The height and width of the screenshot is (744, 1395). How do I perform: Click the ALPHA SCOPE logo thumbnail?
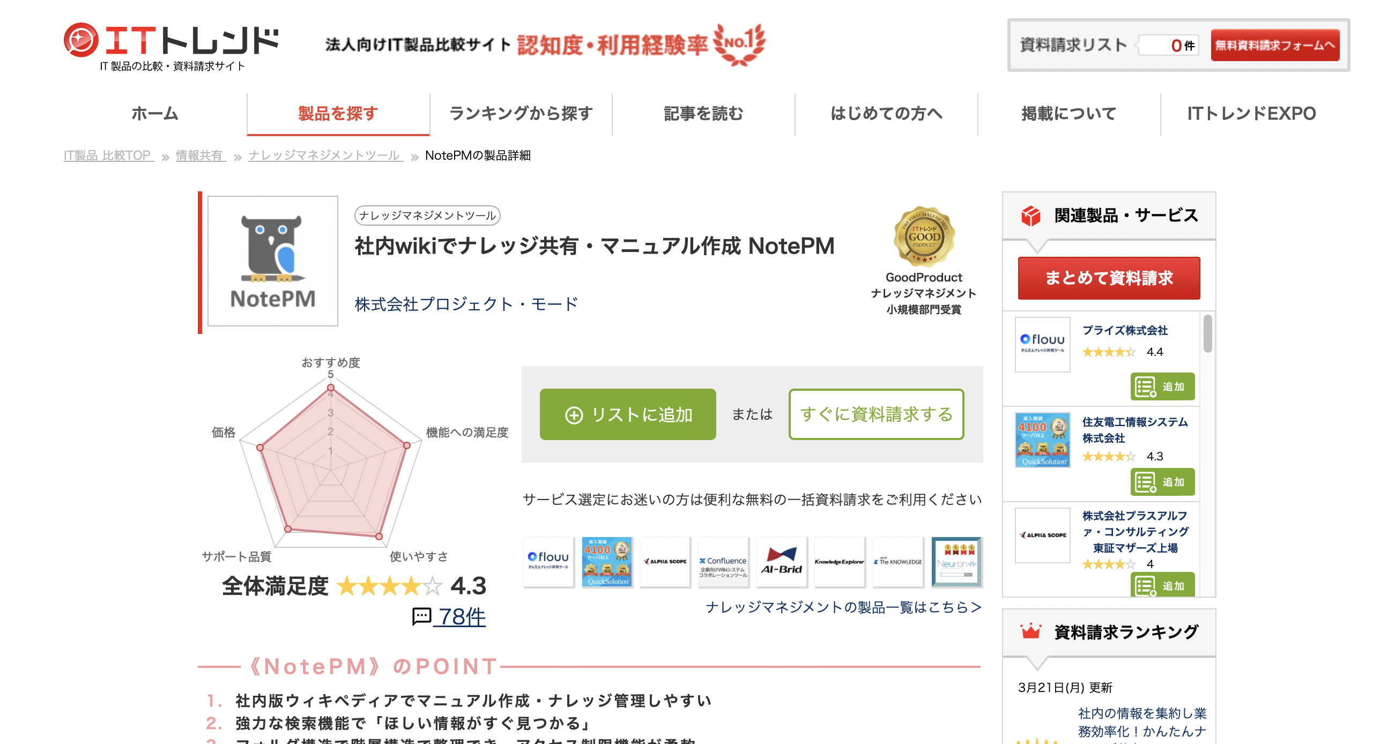[x=665, y=563]
